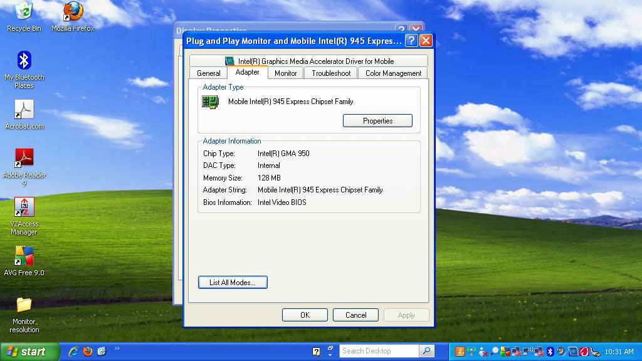Click the Java tray icon
Screen dimensions: 642x361
point(460,351)
